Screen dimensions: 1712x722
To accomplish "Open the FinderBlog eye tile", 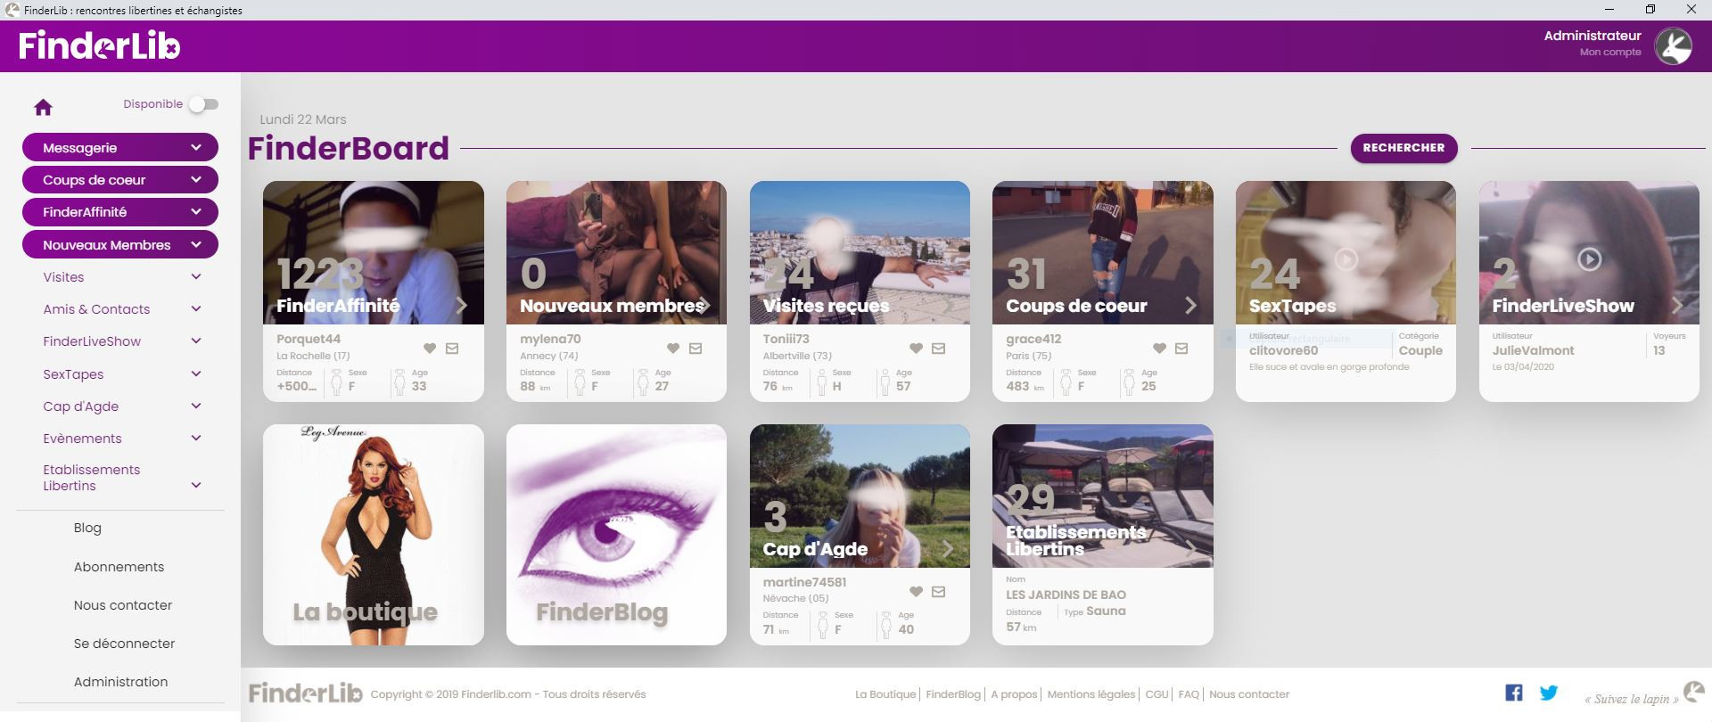I will coord(616,535).
